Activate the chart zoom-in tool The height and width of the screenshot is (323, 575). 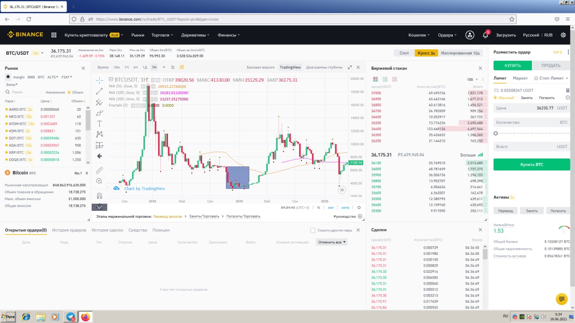(x=100, y=181)
